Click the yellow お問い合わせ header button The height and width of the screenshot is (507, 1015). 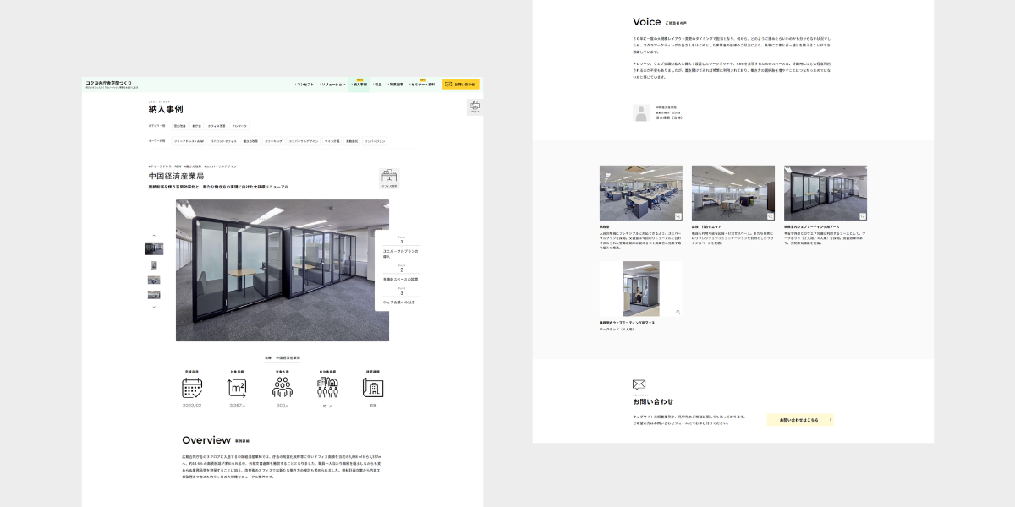coord(460,84)
